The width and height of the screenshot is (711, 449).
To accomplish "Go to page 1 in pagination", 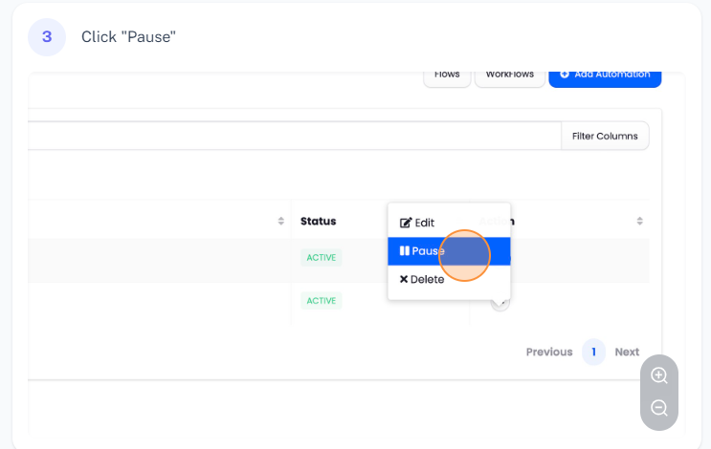I will pyautogui.click(x=593, y=352).
